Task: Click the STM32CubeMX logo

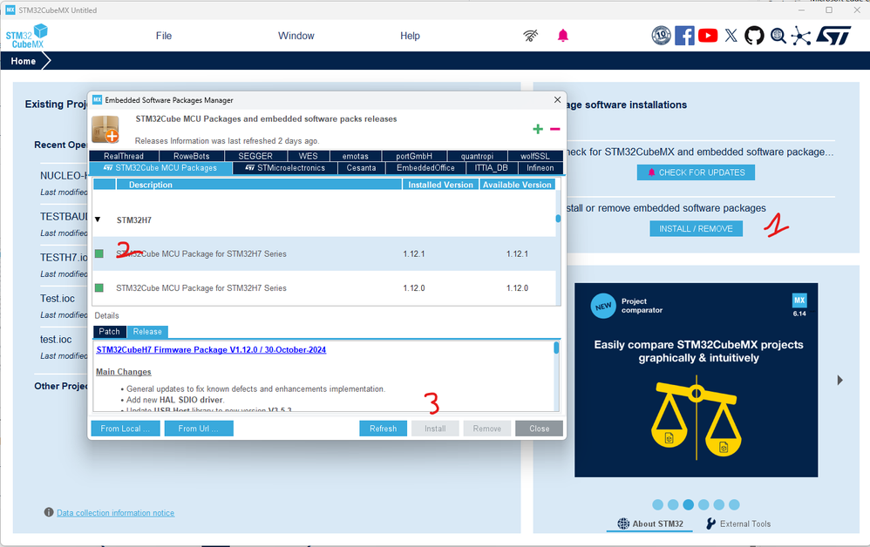Action: (x=26, y=36)
